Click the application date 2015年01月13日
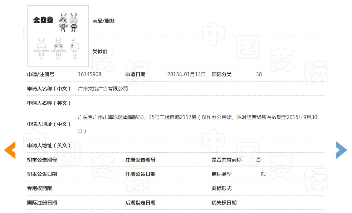 click(187, 74)
